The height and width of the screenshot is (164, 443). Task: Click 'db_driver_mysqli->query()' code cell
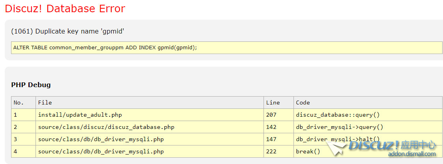(x=368, y=127)
